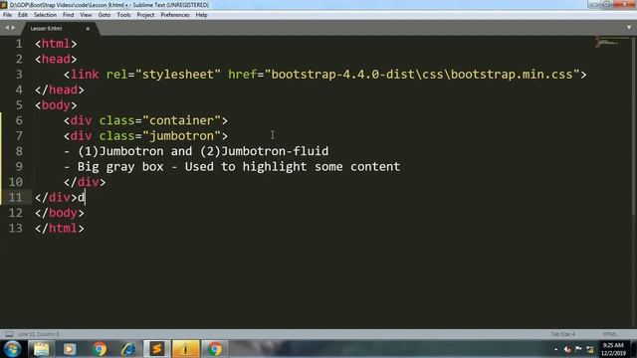The image size is (637, 358).
Task: Open the Project menu
Action: pyautogui.click(x=145, y=15)
